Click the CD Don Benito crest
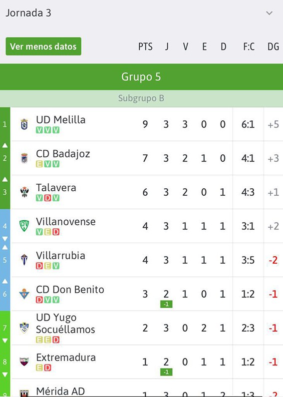 point(24,294)
